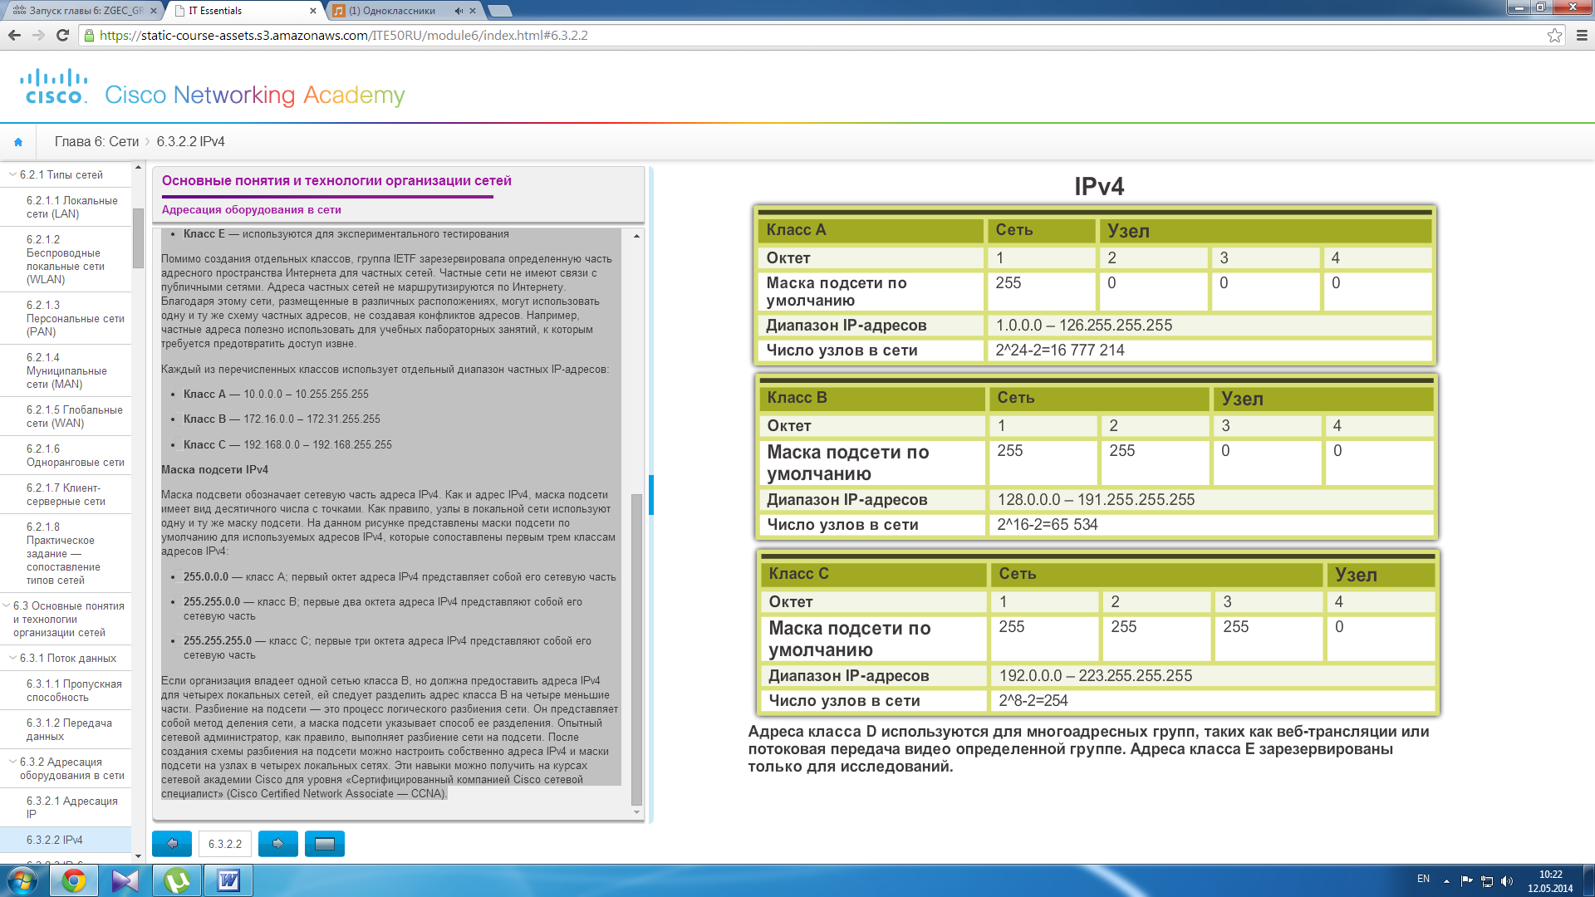This screenshot has width=1595, height=897.
Task: Click EN language indicator in taskbar
Action: [x=1423, y=879]
